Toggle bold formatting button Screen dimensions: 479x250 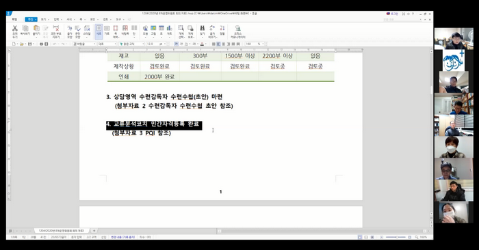click(176, 44)
